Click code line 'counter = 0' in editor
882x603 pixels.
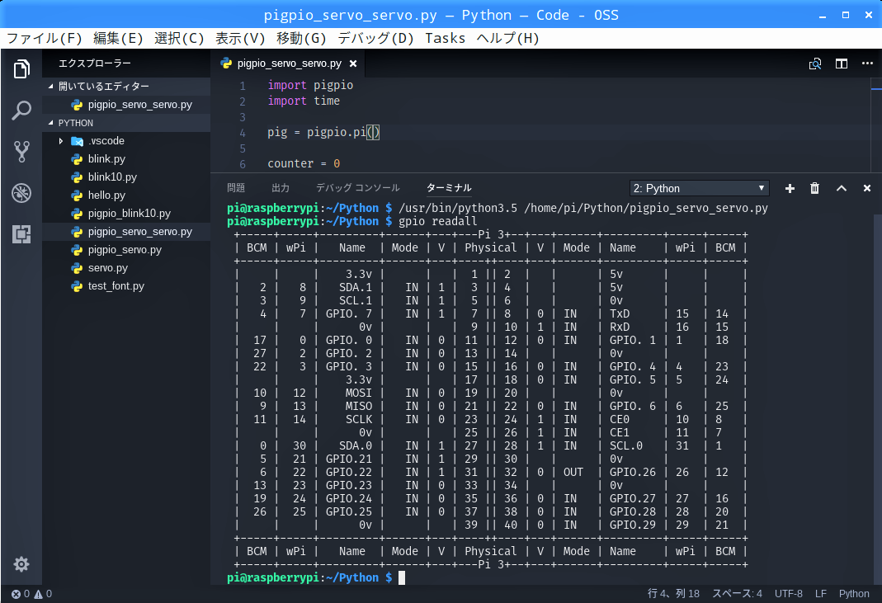point(304,163)
